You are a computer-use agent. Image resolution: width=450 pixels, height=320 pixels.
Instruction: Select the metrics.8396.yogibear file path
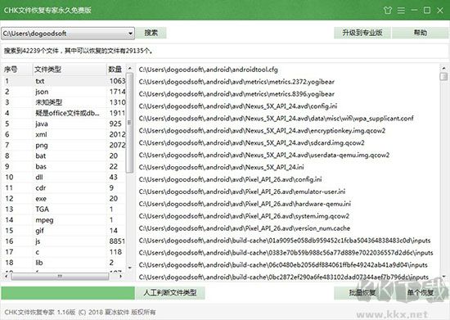(236, 94)
